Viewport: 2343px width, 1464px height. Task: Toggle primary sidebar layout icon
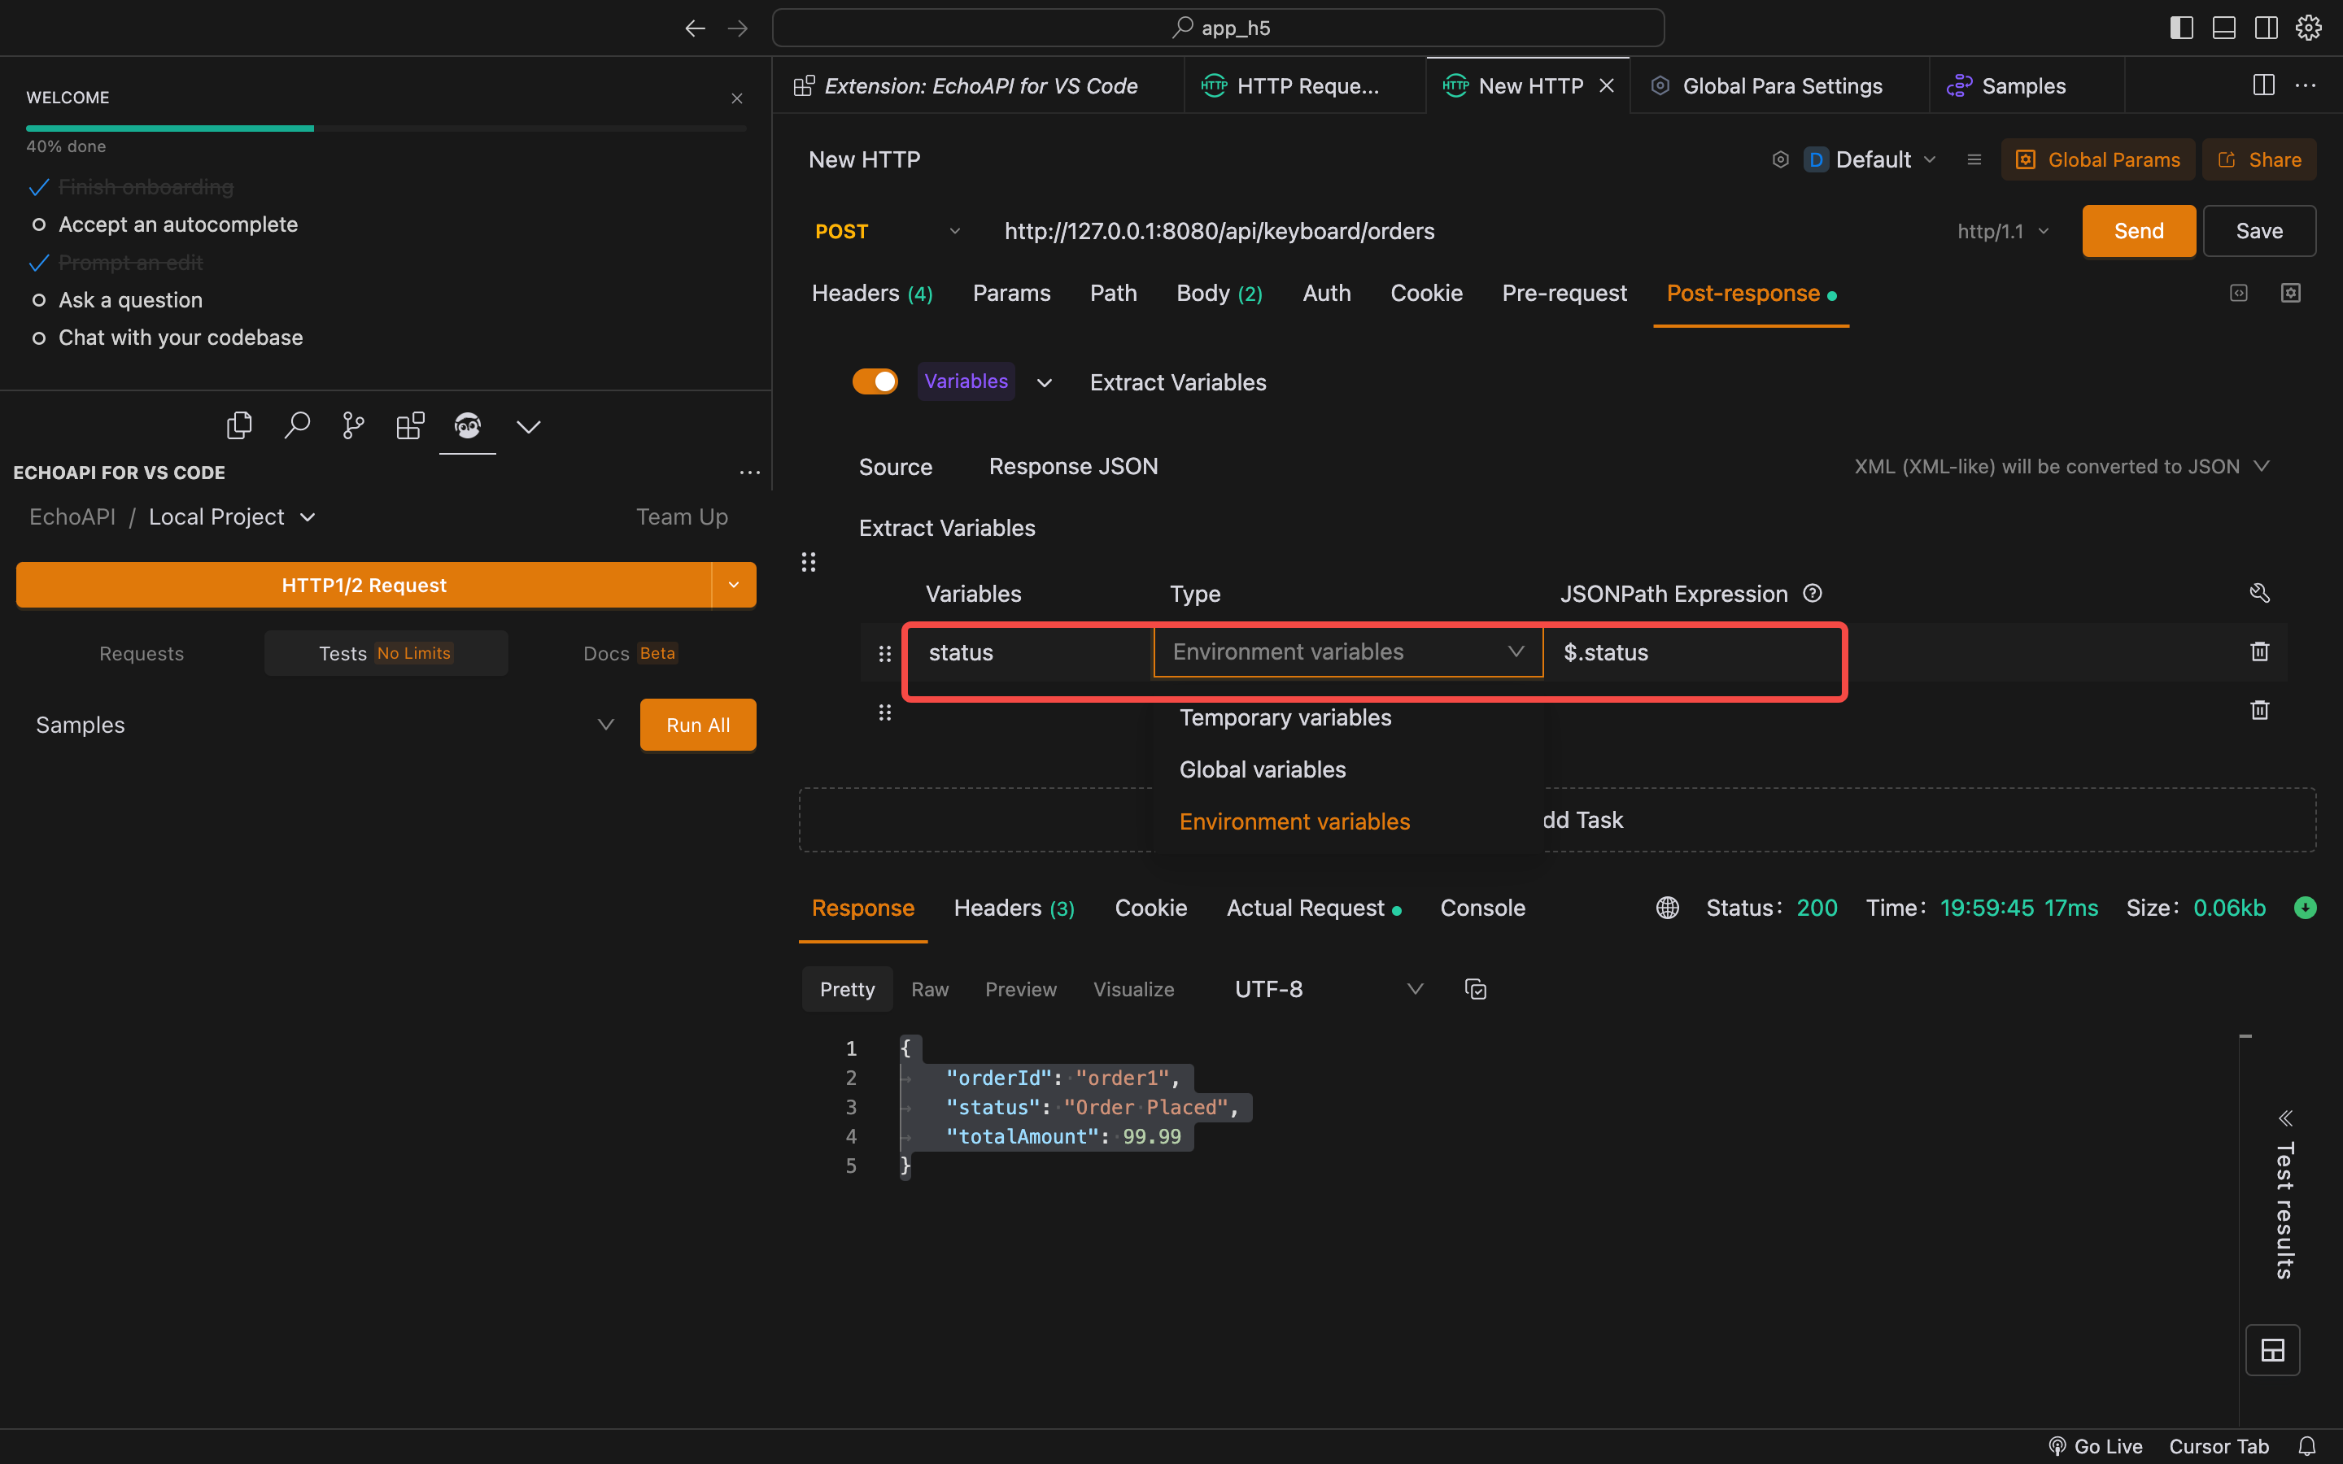pos(2181,28)
